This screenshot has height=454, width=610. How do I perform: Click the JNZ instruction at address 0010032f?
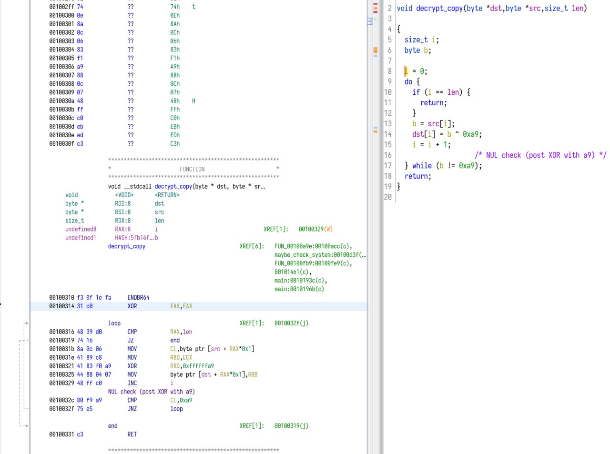click(132, 409)
